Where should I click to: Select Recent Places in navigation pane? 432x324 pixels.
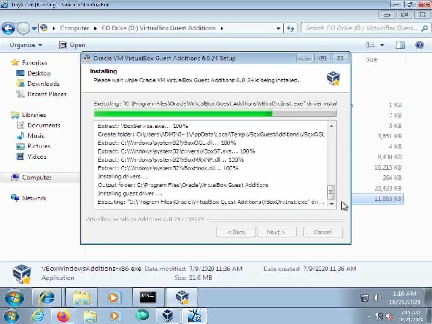(42, 94)
